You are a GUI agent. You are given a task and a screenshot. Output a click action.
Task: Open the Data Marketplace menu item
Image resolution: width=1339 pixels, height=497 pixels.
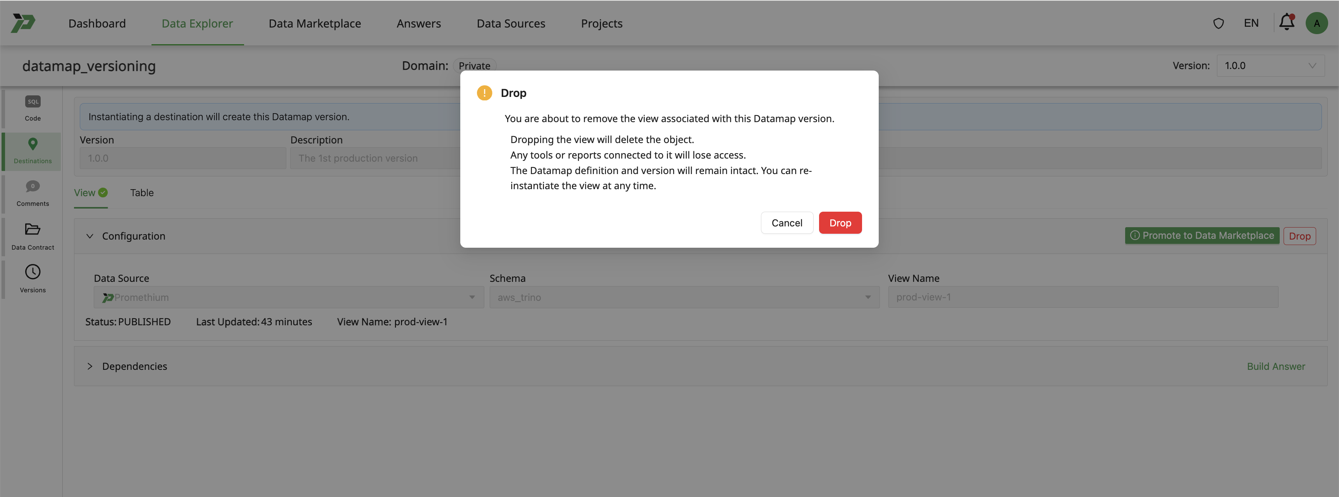point(315,23)
